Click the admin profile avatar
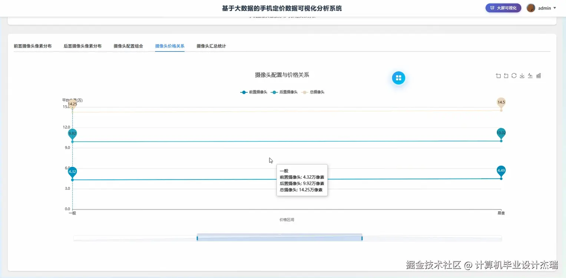The image size is (566, 278). (x=531, y=8)
